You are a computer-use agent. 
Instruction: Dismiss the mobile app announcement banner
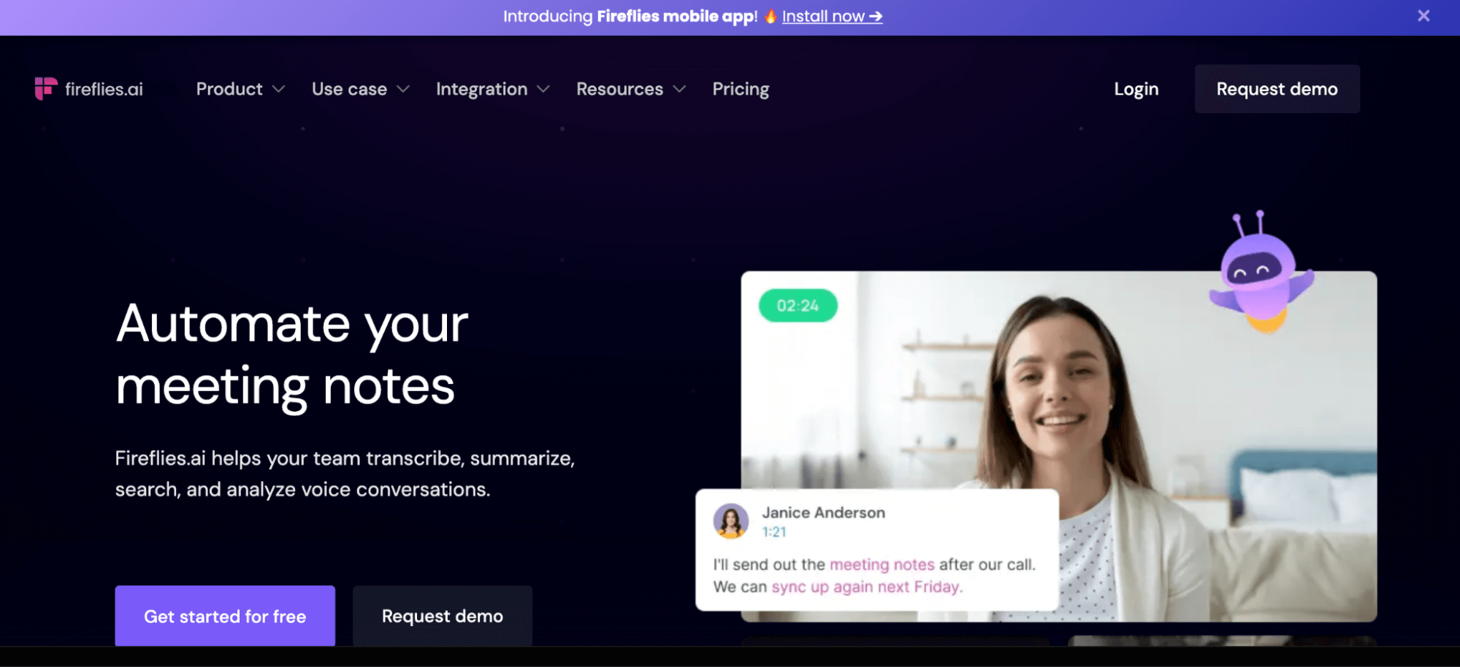pos(1423,16)
